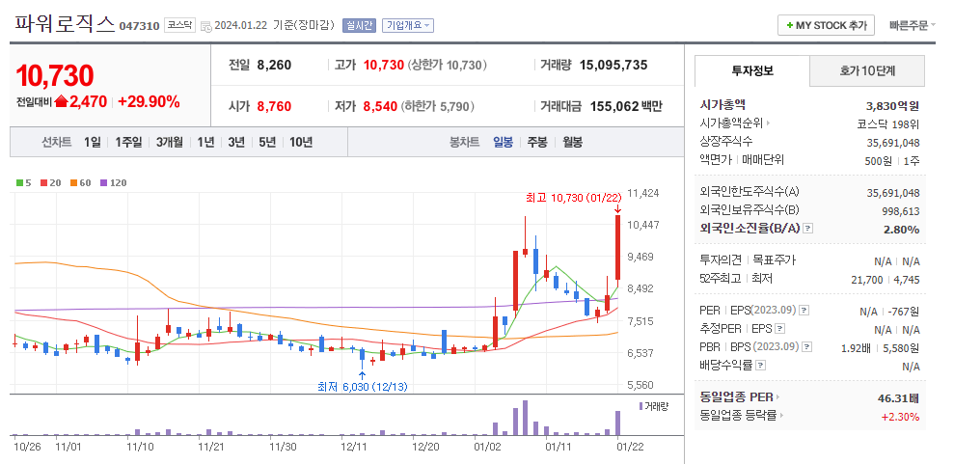Click the 외국인보유주식수 value 998,613
This screenshot has height=464, width=954.
901,211
